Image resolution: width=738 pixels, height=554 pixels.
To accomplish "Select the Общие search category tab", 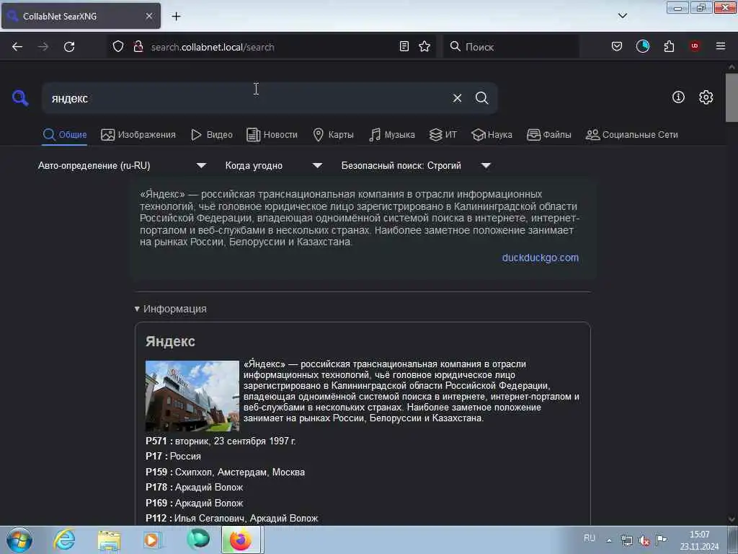I will tap(64, 135).
